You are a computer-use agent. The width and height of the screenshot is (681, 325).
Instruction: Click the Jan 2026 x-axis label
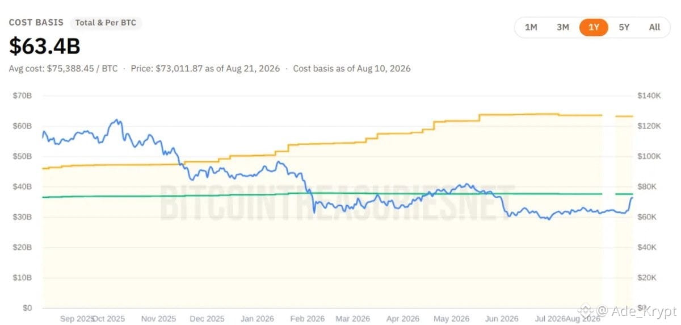click(x=258, y=319)
